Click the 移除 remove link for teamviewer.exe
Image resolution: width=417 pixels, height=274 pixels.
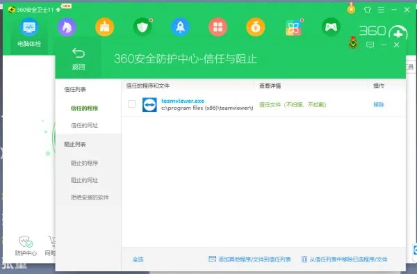pos(379,104)
